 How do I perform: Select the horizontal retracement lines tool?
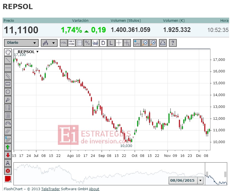pos(8,116)
